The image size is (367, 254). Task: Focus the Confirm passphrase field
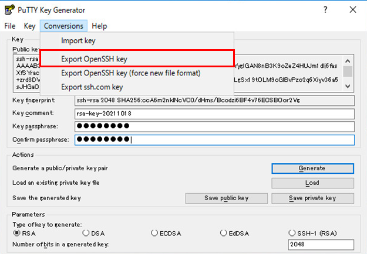click(x=214, y=140)
